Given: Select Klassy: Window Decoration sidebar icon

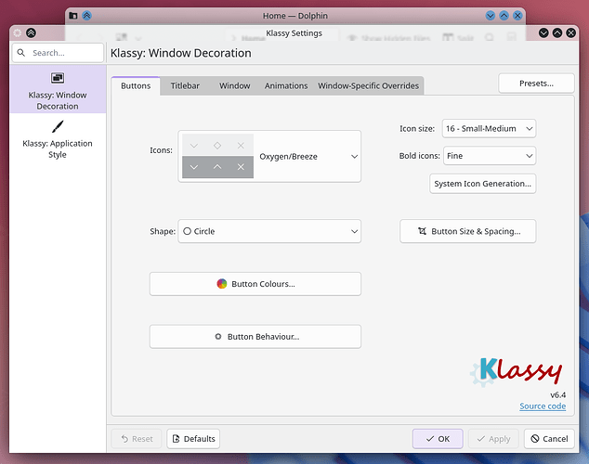Looking at the screenshot, I should coord(58,78).
